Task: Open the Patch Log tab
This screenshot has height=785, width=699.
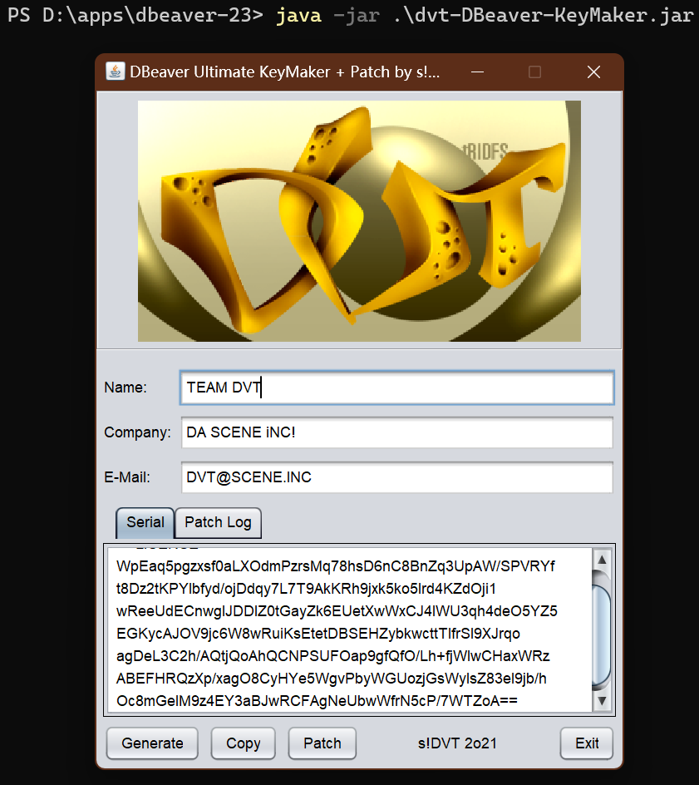Action: [x=218, y=523]
